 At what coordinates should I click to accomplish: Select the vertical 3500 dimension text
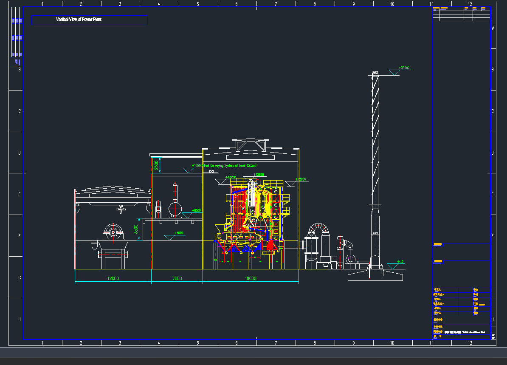(136, 229)
